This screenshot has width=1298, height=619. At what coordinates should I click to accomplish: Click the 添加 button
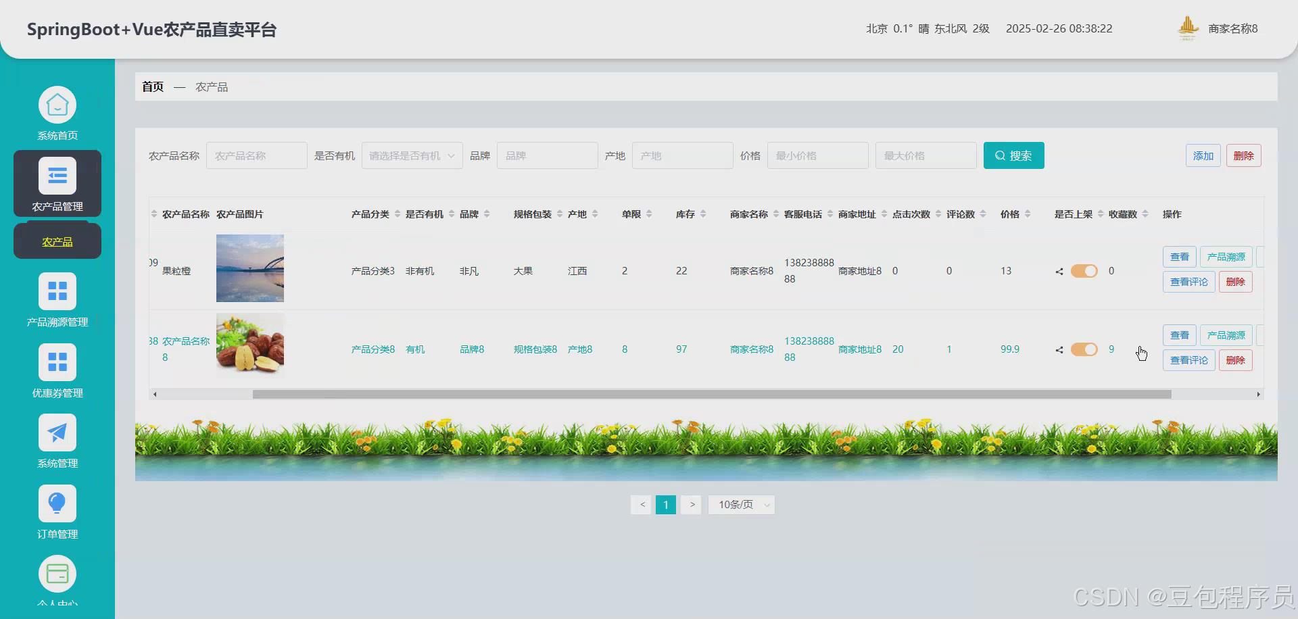(x=1203, y=155)
